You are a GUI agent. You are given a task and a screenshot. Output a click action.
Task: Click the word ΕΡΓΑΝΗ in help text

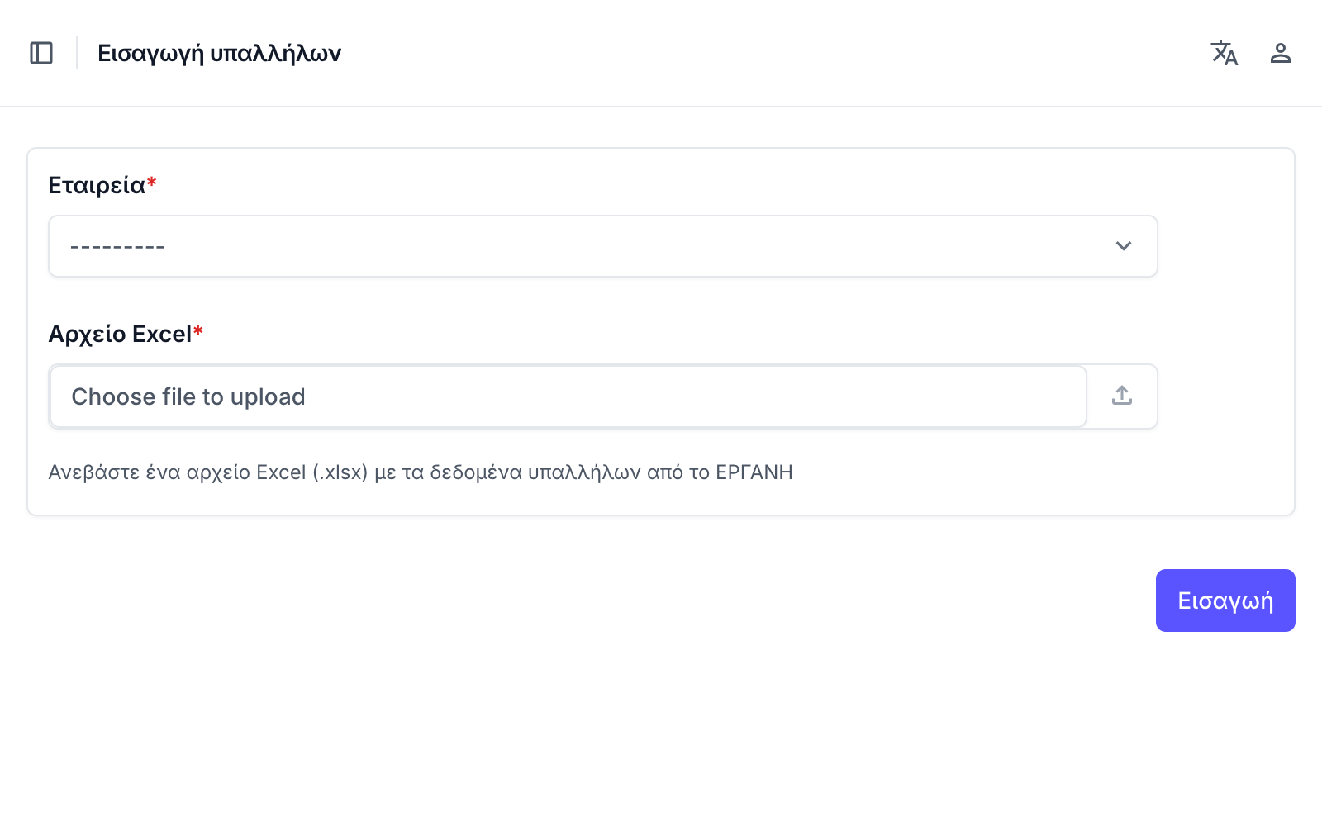click(754, 472)
